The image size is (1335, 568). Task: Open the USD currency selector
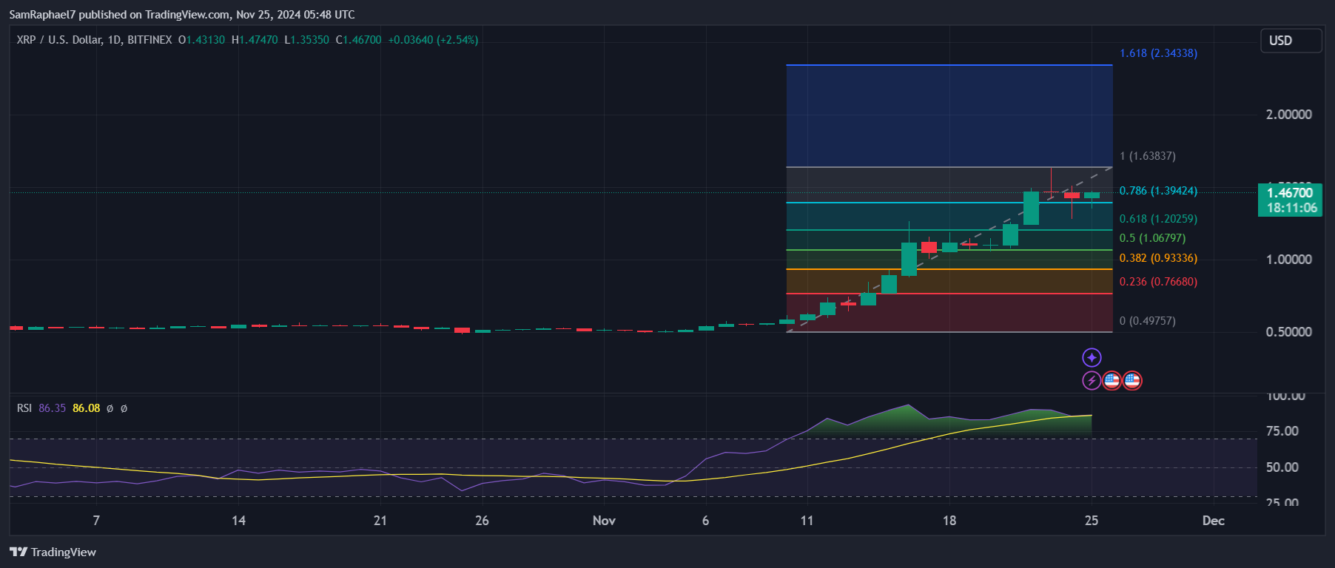tap(1291, 41)
